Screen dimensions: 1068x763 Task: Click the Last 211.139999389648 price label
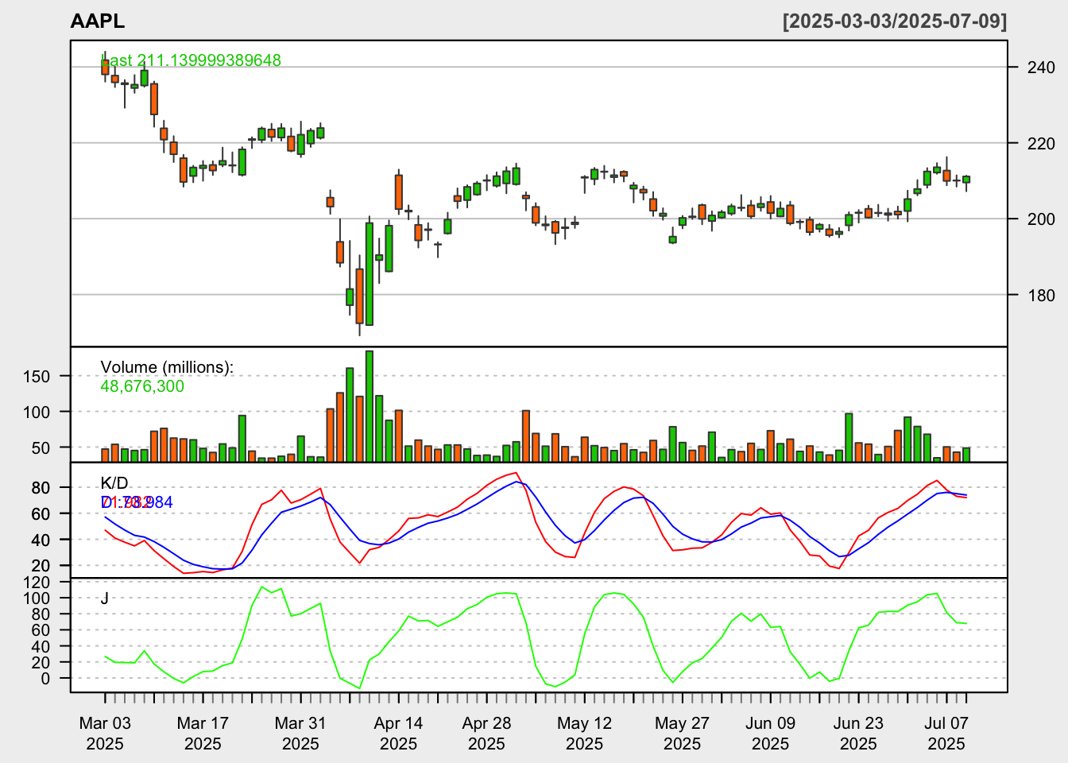click(191, 60)
